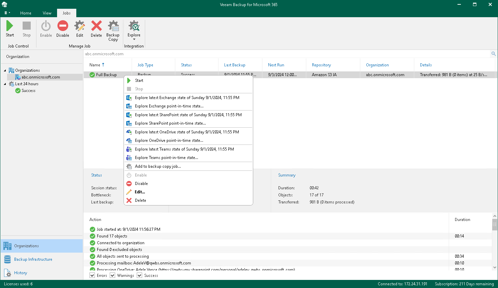The width and height of the screenshot is (498, 288).
Task: Choose Explore latest OneDrive state menu entry
Action: click(x=188, y=132)
